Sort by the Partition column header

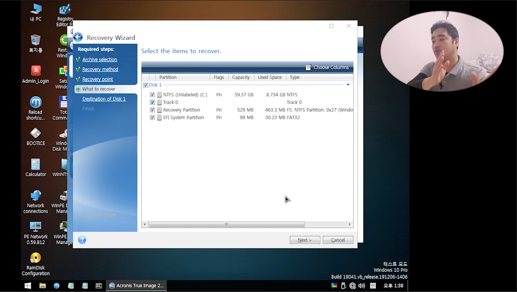pyautogui.click(x=183, y=77)
